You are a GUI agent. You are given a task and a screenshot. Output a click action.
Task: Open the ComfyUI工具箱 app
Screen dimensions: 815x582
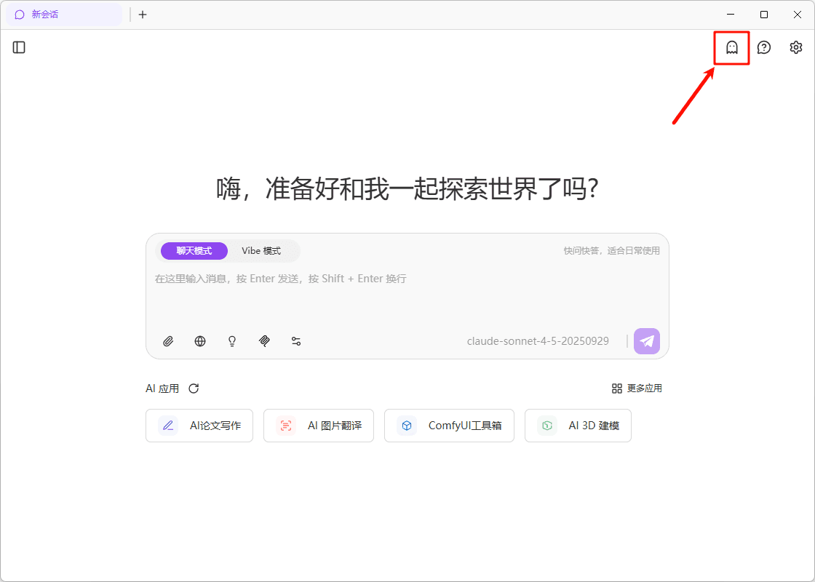coord(449,426)
